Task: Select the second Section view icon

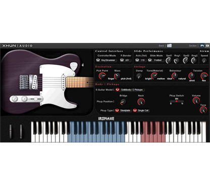Action: [207, 45]
